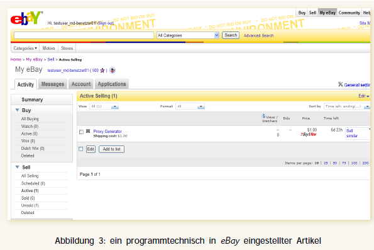Viewport: 374px width, 250px height.
Task: Open the Sell top navigation item
Action: click(x=312, y=13)
